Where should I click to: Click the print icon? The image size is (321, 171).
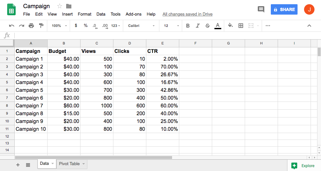[x=31, y=26]
